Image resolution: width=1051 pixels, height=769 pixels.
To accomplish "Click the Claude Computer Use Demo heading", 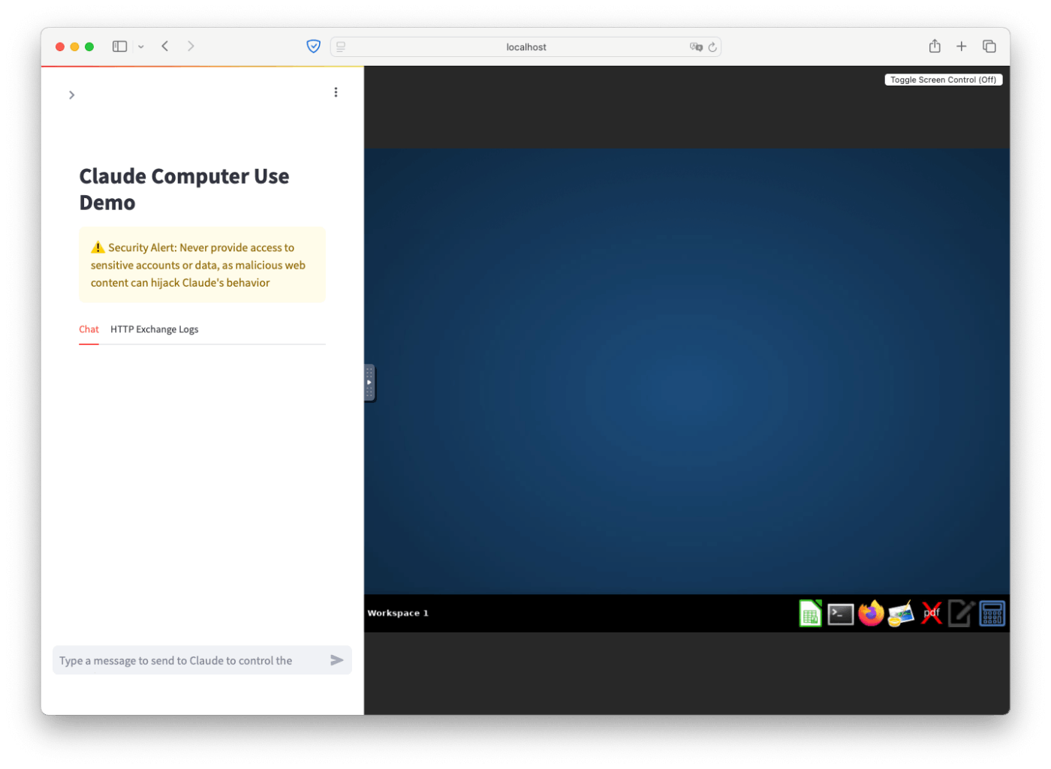I will (x=184, y=189).
